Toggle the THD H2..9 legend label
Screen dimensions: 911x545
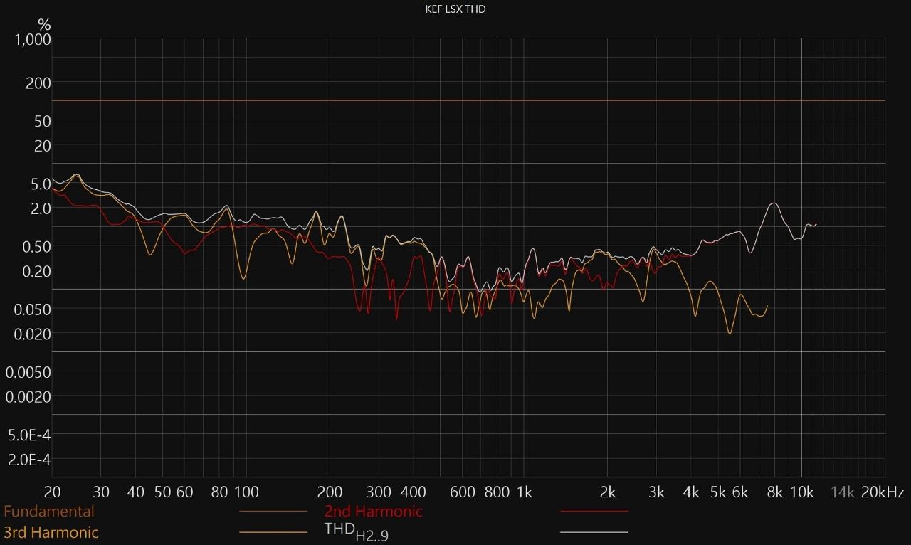point(356,531)
